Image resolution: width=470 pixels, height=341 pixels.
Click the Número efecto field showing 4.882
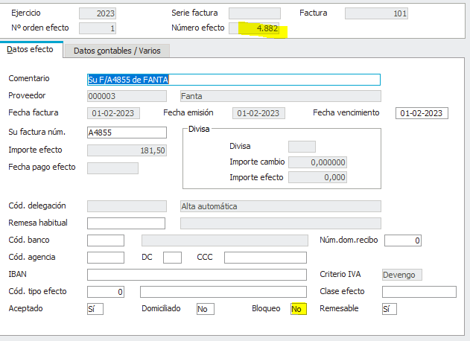point(254,28)
